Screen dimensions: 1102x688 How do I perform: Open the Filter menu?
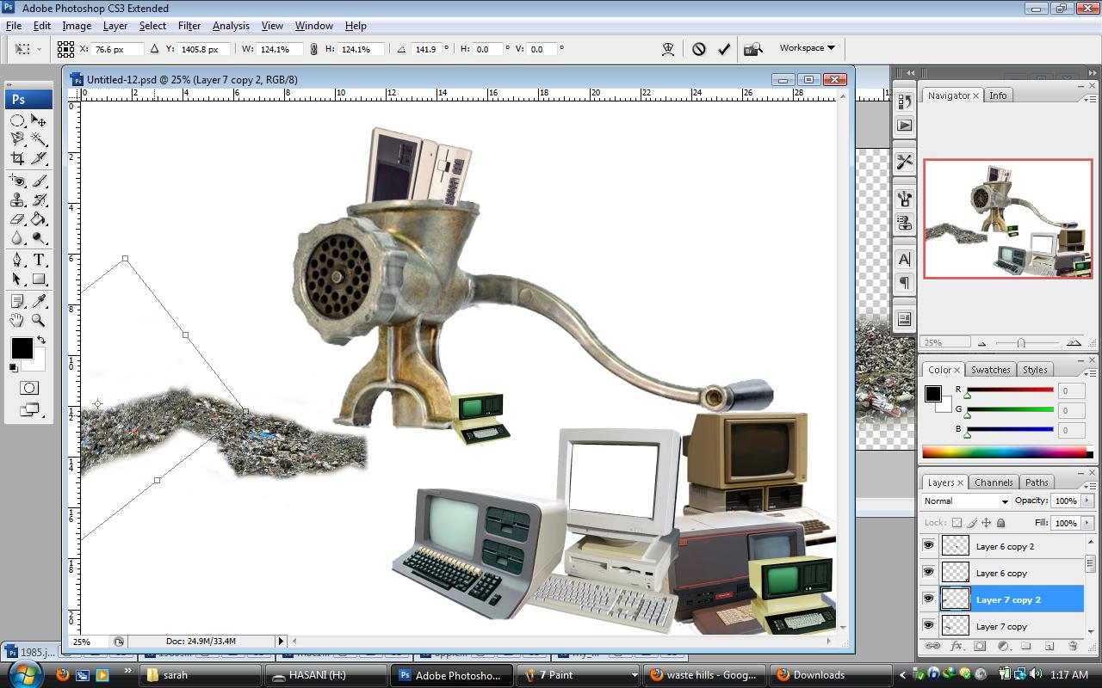click(189, 26)
